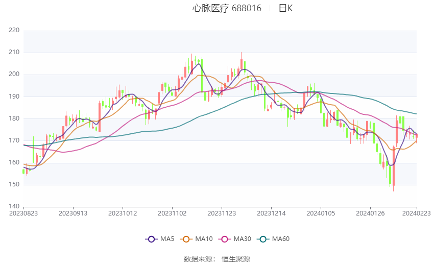The image size is (434, 264).
Task: Toggle the MA30 legend marker
Action: point(225,239)
